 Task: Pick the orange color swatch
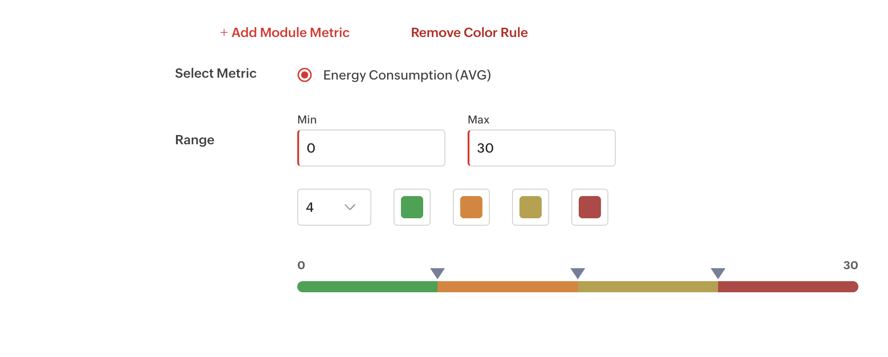pyautogui.click(x=471, y=207)
